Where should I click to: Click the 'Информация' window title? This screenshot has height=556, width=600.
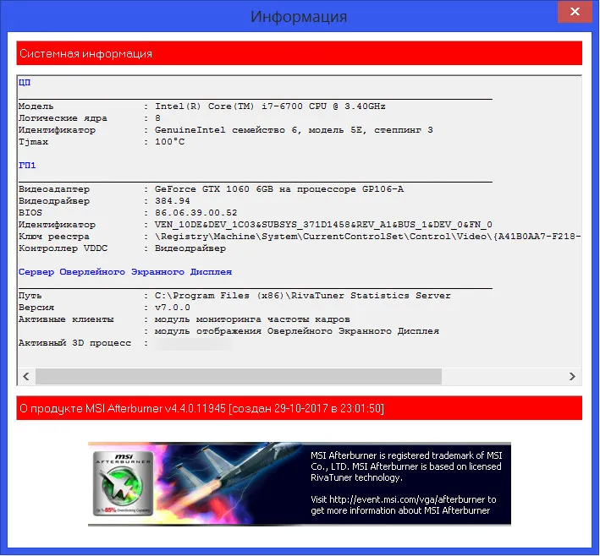click(299, 17)
